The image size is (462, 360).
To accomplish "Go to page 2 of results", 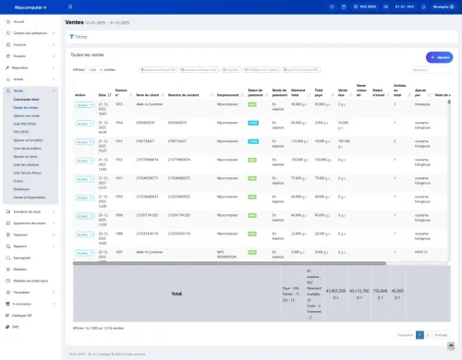I will click(428, 335).
